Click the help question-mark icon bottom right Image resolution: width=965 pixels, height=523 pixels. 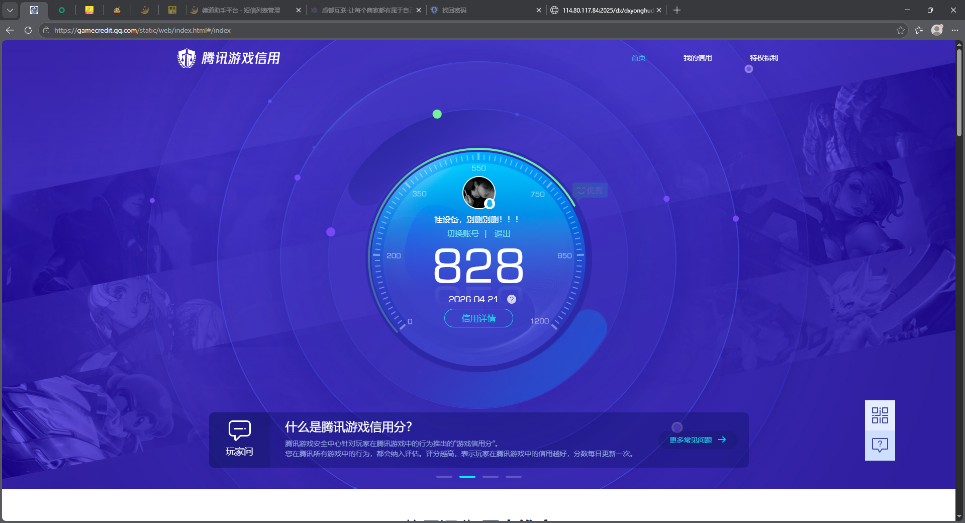click(880, 445)
